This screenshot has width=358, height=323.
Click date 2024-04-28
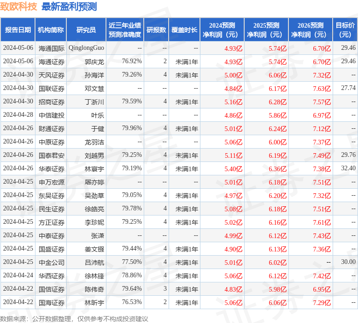pyautogui.click(x=18, y=115)
